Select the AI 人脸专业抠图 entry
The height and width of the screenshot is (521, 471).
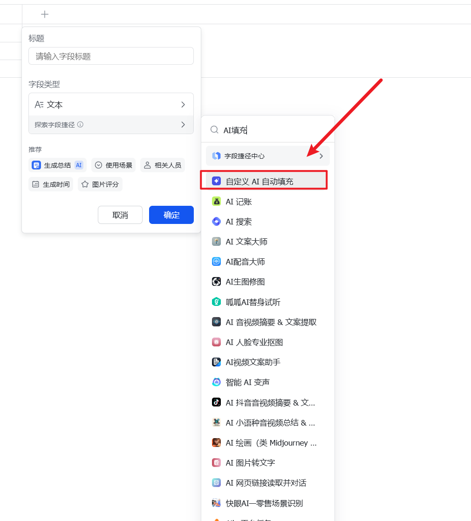[266, 342]
